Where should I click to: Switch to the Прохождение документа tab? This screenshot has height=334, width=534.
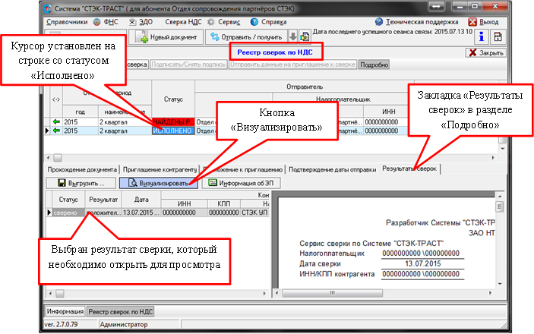pos(82,169)
